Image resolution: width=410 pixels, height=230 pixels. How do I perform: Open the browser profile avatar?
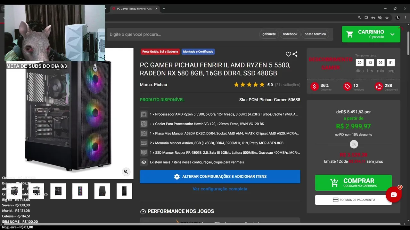pos(398,18)
